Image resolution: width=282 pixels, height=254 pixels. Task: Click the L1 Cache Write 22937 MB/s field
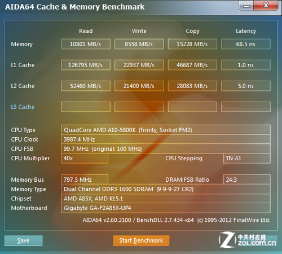pyautogui.click(x=139, y=65)
